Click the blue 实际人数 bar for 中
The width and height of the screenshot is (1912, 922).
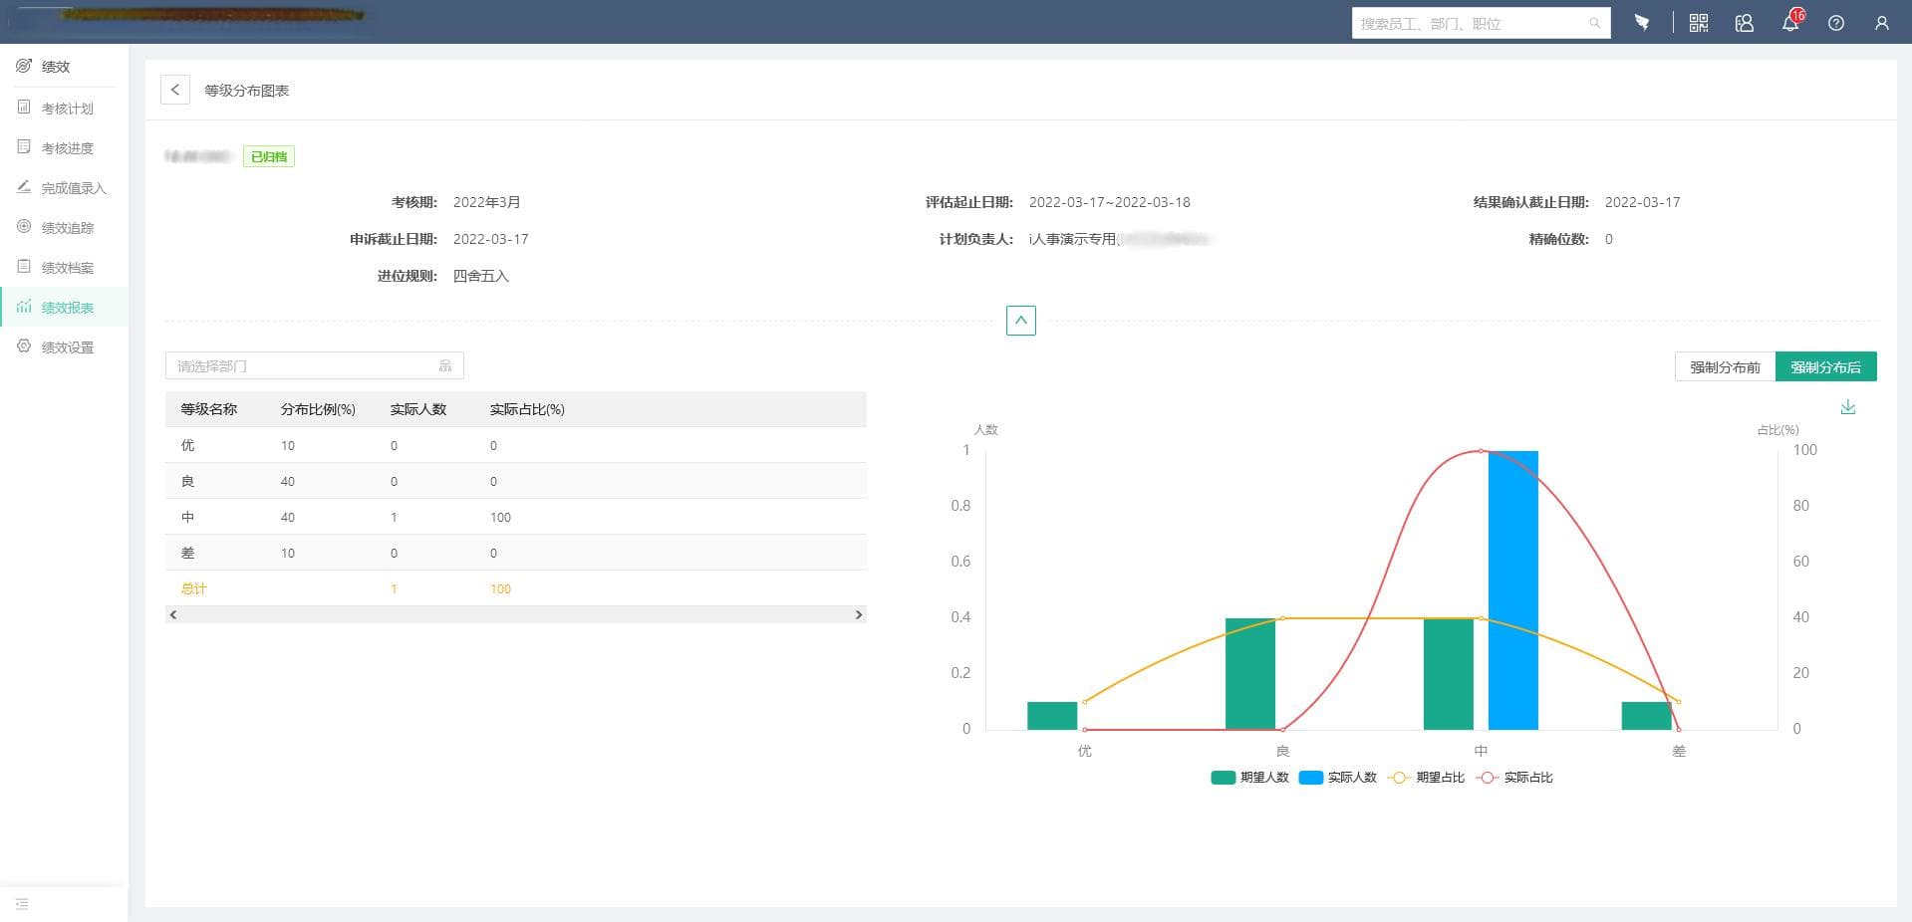tap(1513, 590)
